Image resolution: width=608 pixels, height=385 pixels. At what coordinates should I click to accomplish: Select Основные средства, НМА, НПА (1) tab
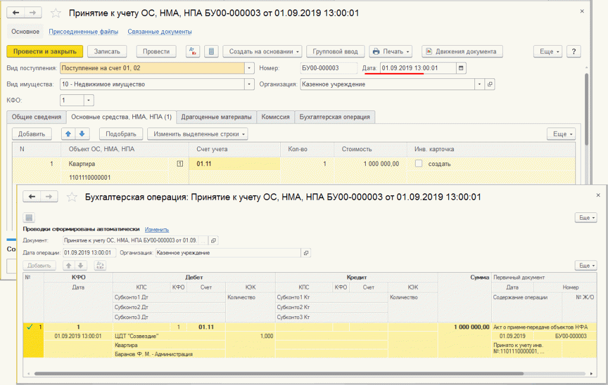click(121, 117)
